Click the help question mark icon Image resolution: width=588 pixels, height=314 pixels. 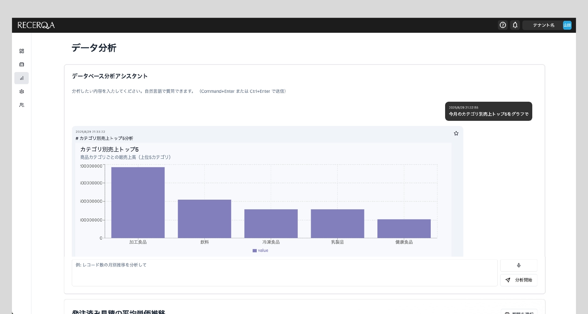click(x=503, y=25)
